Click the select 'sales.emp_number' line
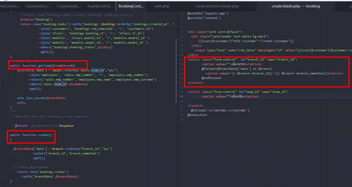Screen dimensions: 352x187 [92, 80]
